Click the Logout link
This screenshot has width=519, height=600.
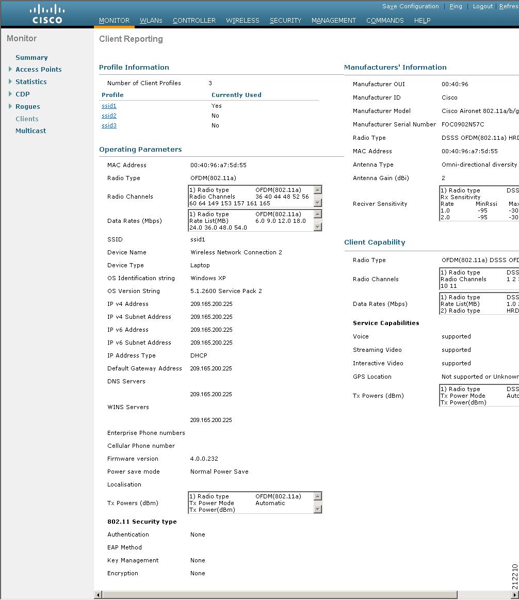coord(483,6)
